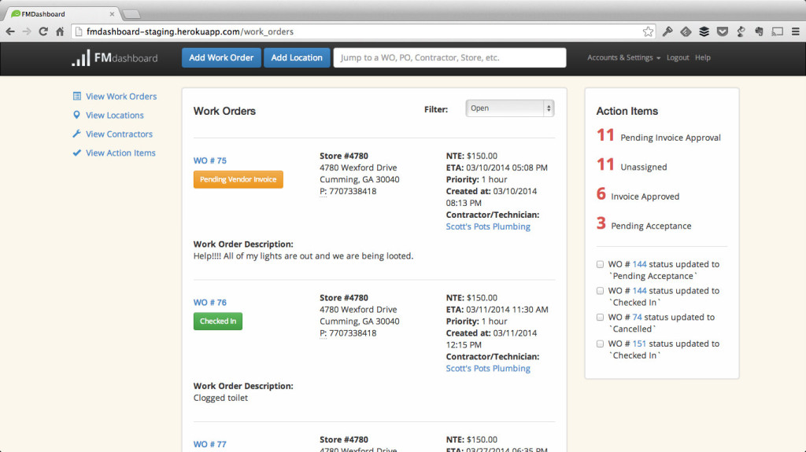Reload the page with the refresh icon
The image size is (806, 452).
click(x=44, y=32)
